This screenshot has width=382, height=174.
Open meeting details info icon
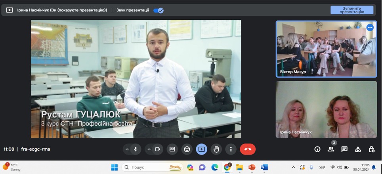[317, 149]
